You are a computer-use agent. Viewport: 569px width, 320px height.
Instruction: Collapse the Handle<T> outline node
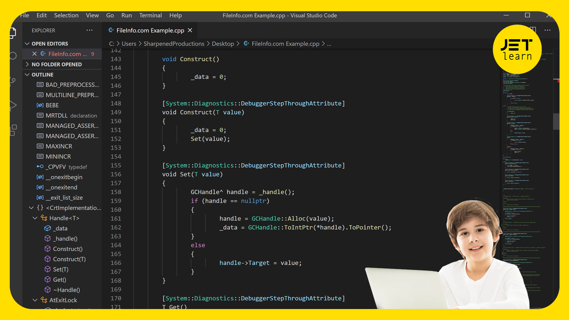click(35, 218)
